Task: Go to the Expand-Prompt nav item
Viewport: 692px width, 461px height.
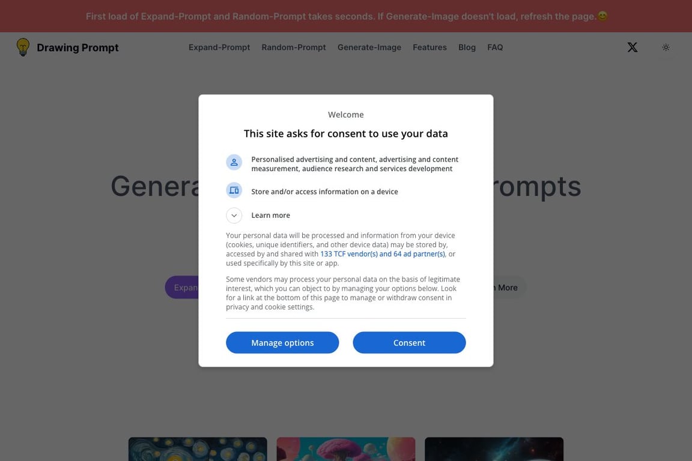Action: coord(219,47)
